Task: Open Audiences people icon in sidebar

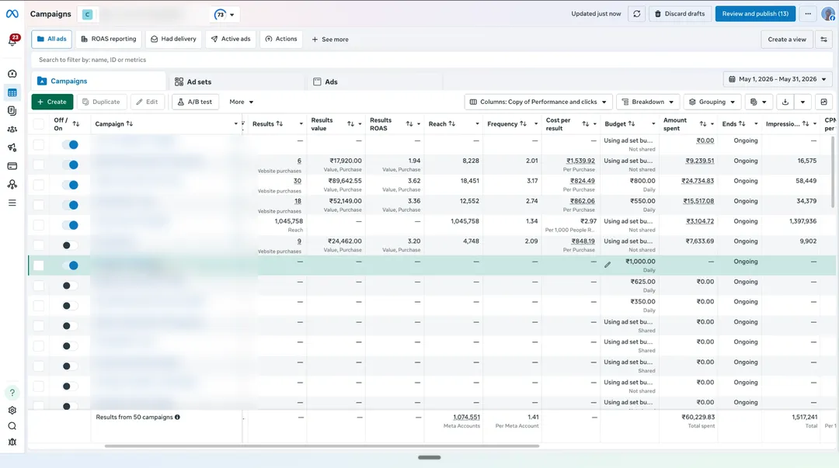Action: tap(12, 130)
